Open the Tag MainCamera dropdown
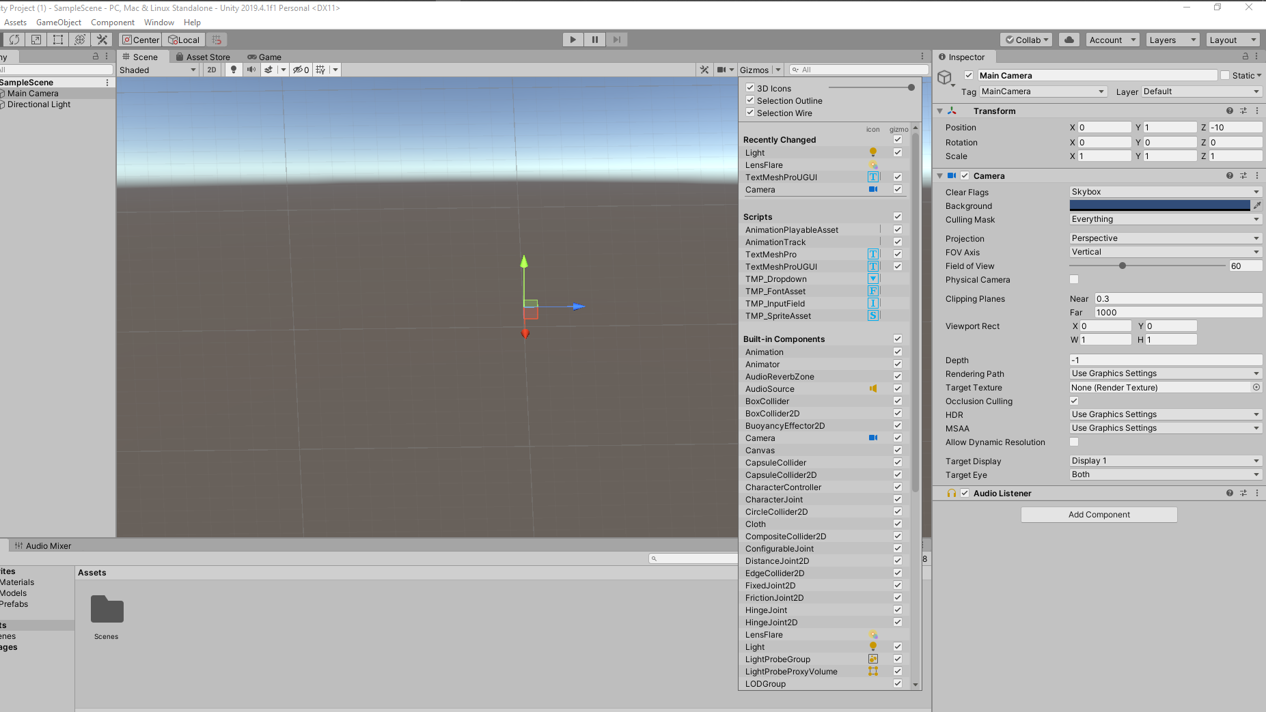 click(1043, 91)
